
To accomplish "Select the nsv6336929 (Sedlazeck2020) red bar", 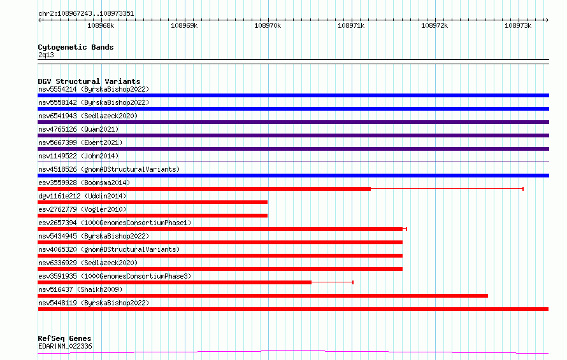I will [x=220, y=269].
